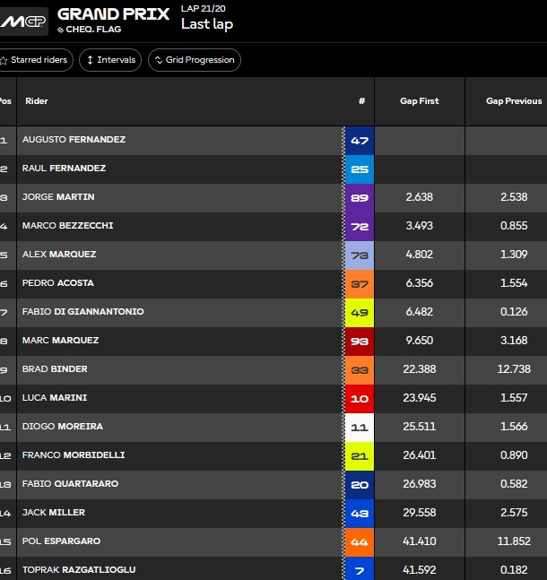Click the Rider column header
This screenshot has width=547, height=580.
coord(36,101)
